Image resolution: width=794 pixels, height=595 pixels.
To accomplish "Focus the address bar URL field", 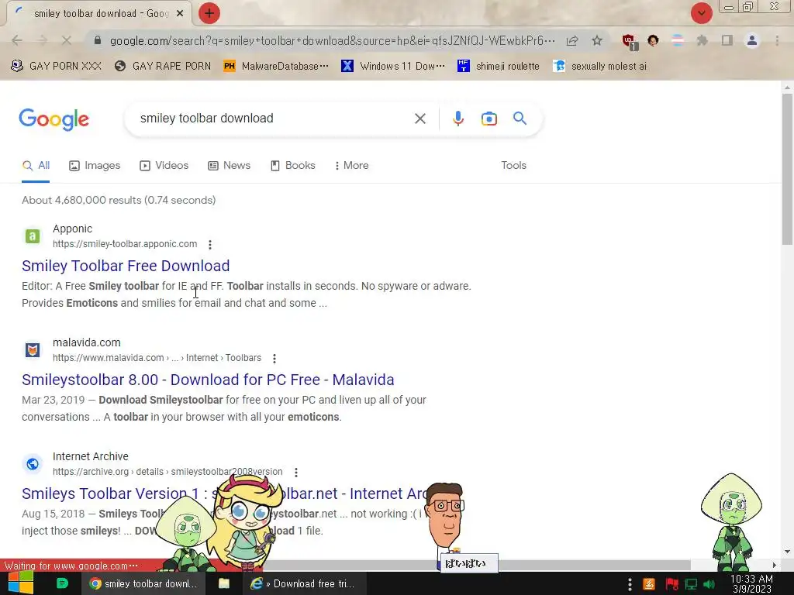I will tap(332, 40).
